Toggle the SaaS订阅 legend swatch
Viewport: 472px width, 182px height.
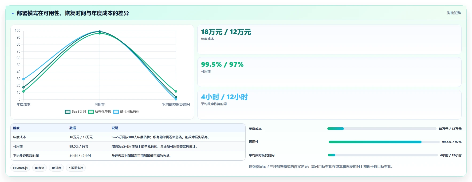tap(68, 112)
